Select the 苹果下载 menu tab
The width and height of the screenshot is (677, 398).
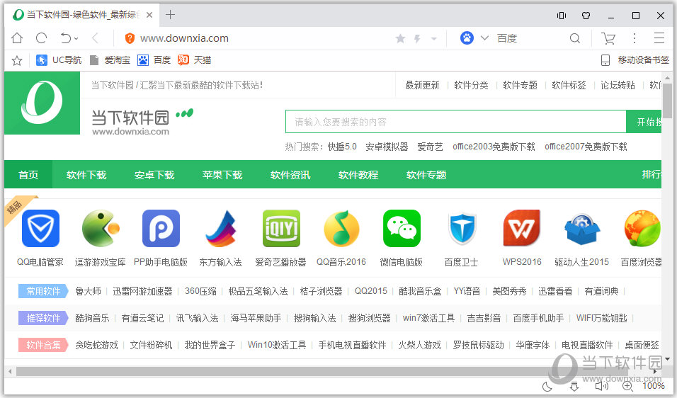(x=222, y=175)
